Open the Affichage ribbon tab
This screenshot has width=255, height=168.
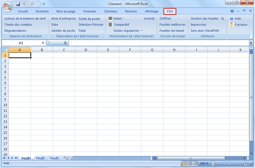pos(152,11)
